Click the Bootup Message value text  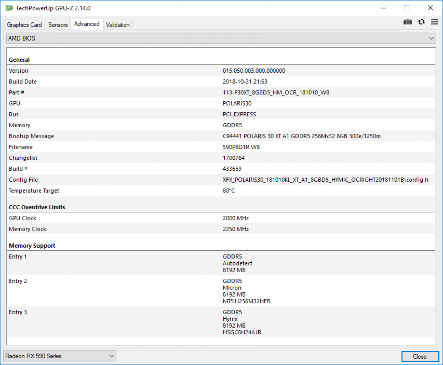coord(302,136)
